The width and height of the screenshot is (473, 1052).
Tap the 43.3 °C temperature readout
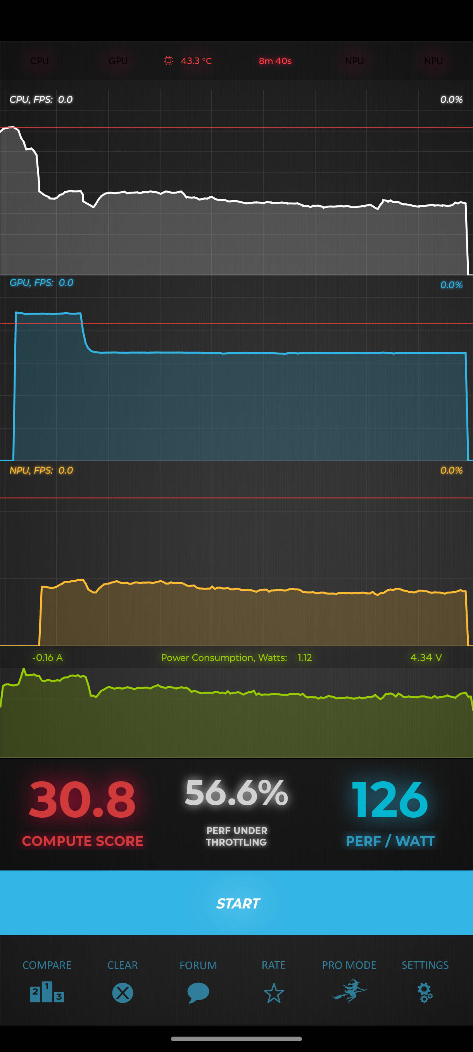click(x=196, y=61)
